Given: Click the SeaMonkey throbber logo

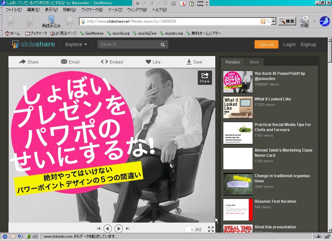Looking at the screenshot, I should pos(325,21).
